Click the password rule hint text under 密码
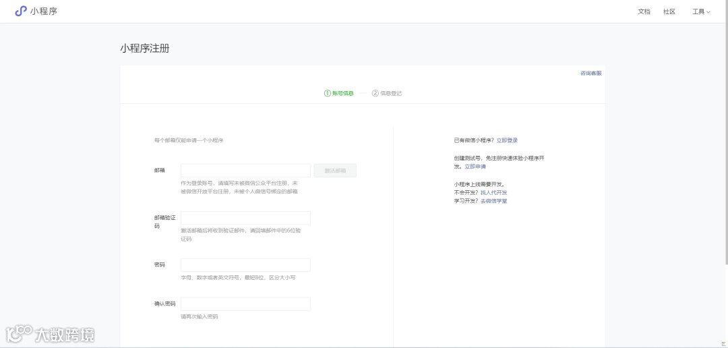Screen dimensions: 728x348 pos(238,278)
